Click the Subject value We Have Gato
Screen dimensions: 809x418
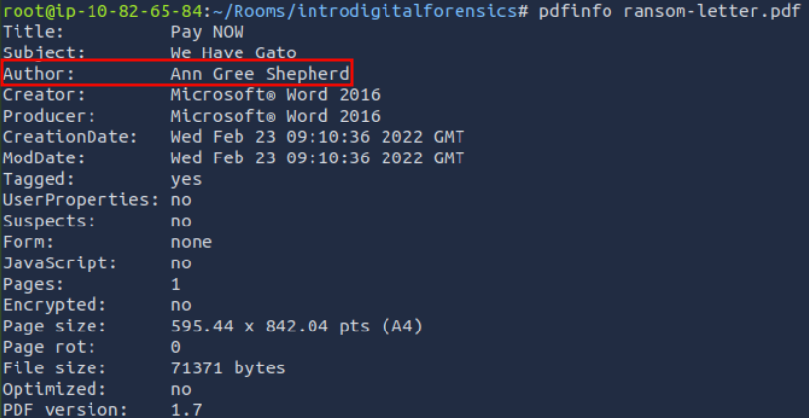pos(233,52)
